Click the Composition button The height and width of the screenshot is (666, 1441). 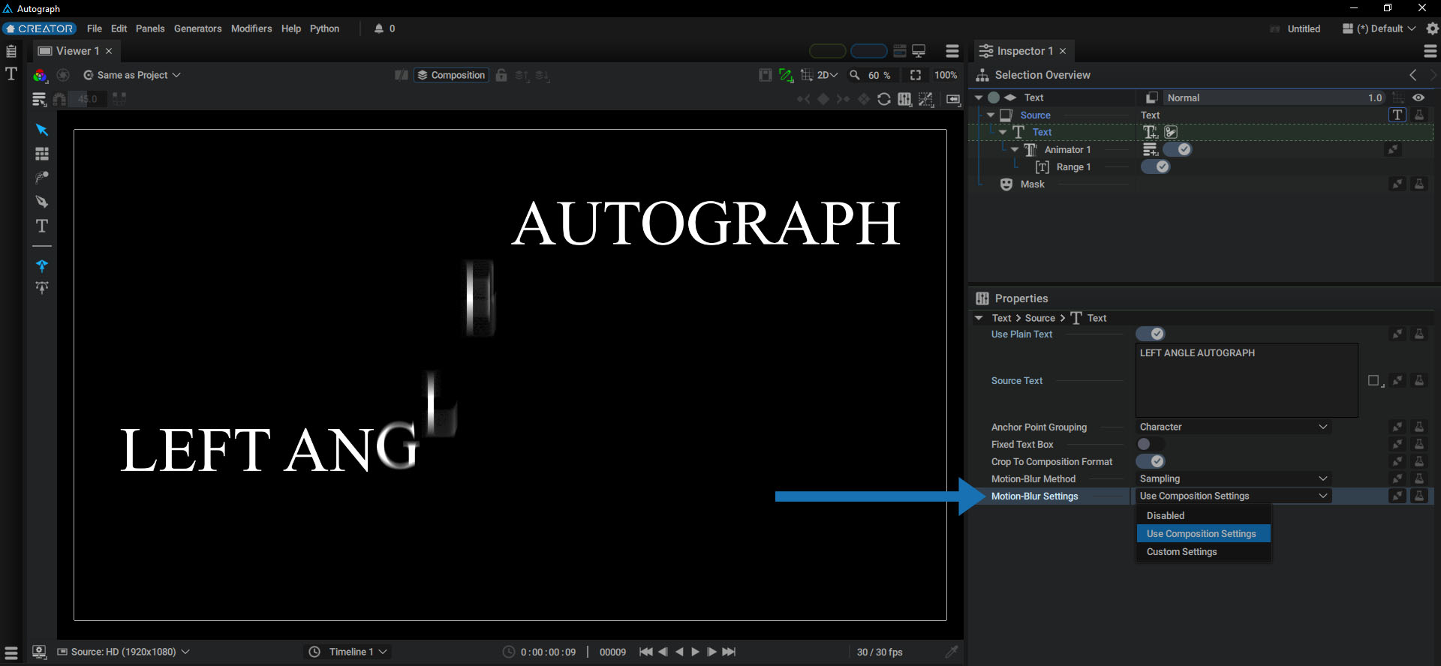(x=451, y=75)
